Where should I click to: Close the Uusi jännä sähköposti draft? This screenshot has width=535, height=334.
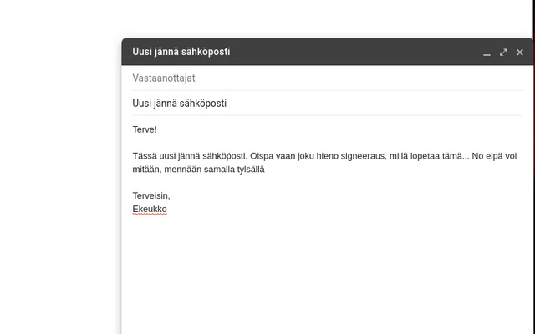[520, 53]
